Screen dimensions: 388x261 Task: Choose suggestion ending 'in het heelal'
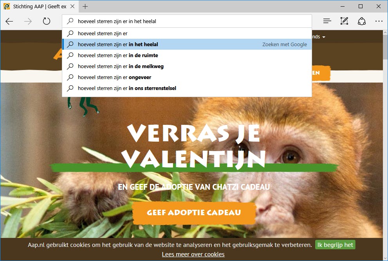[x=187, y=44]
